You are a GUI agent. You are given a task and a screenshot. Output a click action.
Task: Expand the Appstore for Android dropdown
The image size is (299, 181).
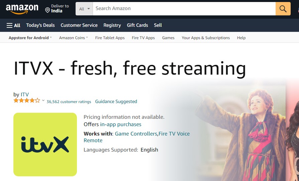tap(30, 38)
